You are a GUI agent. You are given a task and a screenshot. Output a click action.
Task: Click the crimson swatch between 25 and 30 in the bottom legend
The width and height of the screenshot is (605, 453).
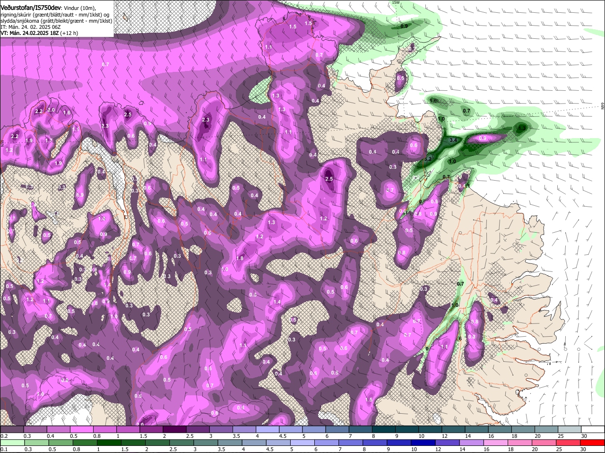point(568,443)
